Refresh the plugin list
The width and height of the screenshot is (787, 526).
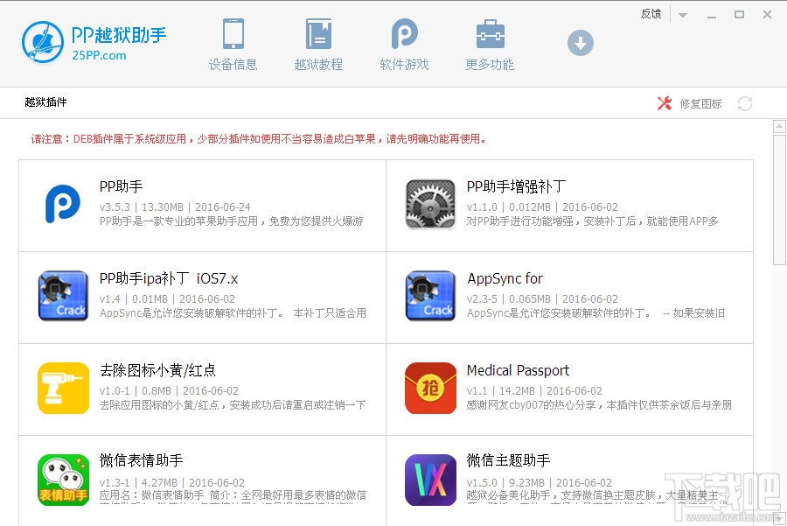click(745, 103)
